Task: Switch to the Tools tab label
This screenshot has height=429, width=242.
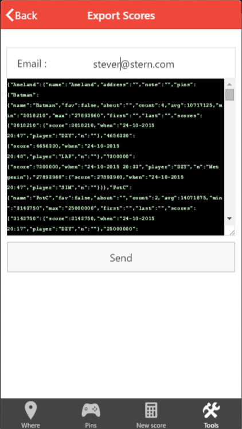Action: tap(211, 425)
